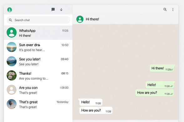Click read ticks on the Hi there! bubble

172,70
